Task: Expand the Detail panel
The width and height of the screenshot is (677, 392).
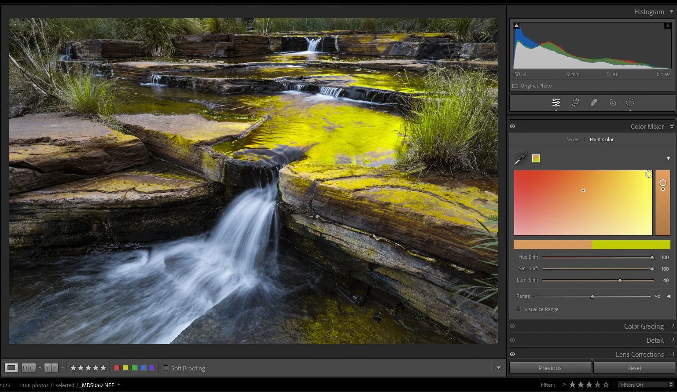Action: (655, 340)
